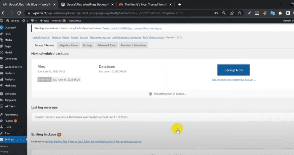Switch to the Premium / Extensions tab
Image resolution: width=294 pixels, height=155 pixels.
[133, 45]
